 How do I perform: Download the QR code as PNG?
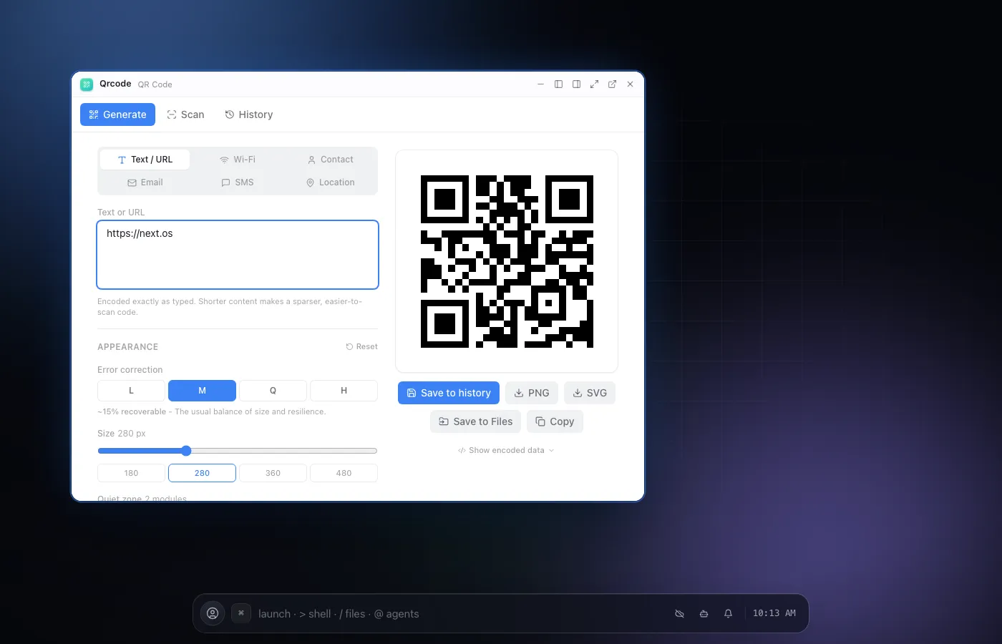coord(532,393)
